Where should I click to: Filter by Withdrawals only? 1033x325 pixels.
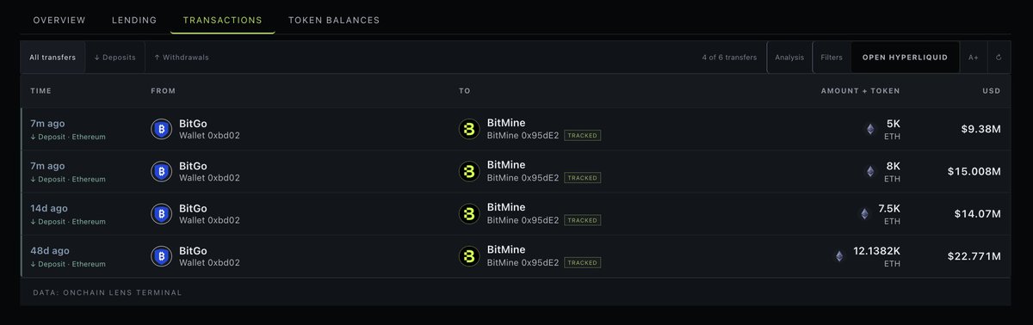tap(182, 58)
